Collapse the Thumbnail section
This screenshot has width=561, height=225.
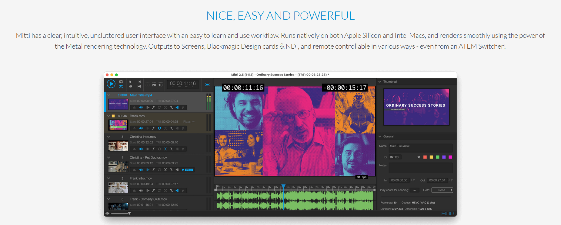[x=380, y=82]
